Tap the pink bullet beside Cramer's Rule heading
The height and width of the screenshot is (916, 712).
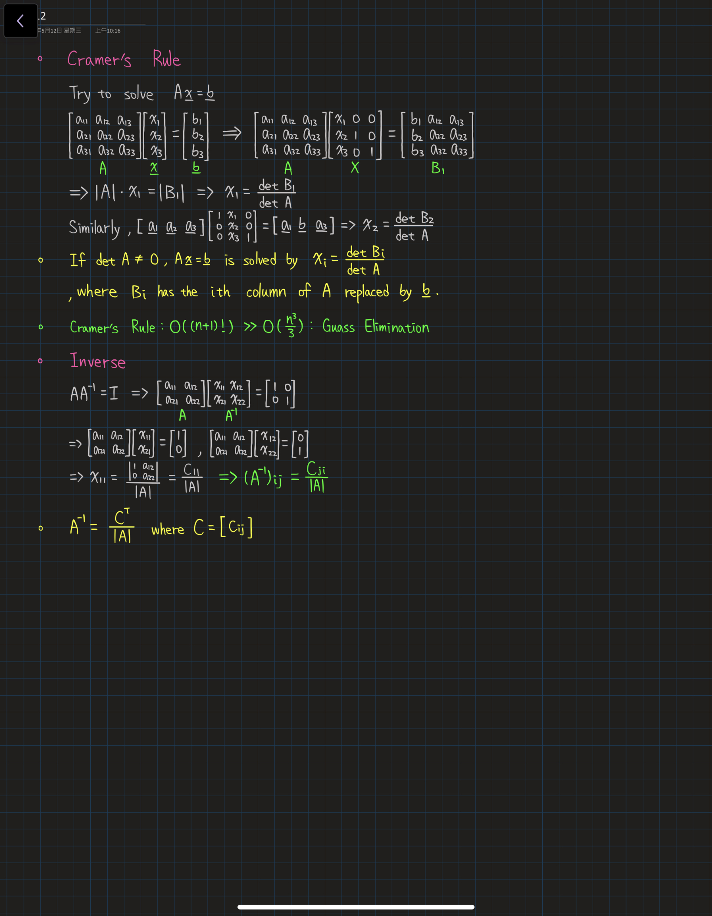pyautogui.click(x=40, y=58)
